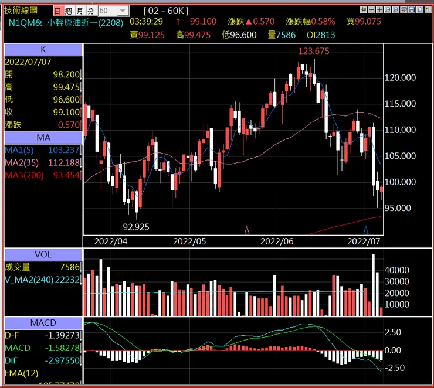Click header high price 高99.475
This screenshot has width=434, height=388.
(193, 35)
